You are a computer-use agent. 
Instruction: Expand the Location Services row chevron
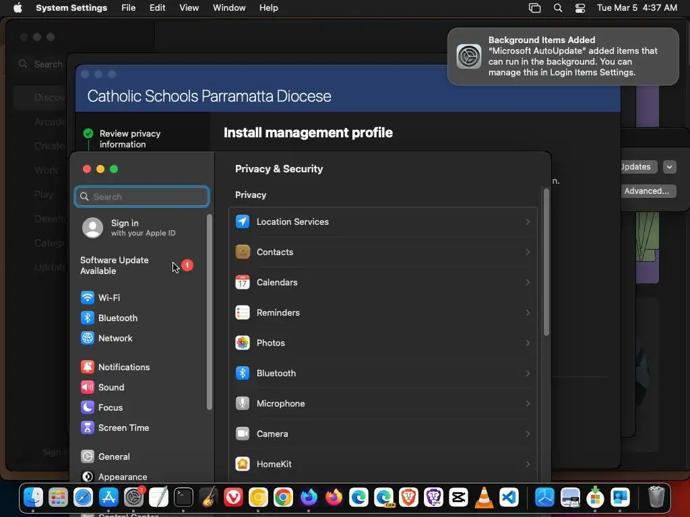pyautogui.click(x=527, y=222)
